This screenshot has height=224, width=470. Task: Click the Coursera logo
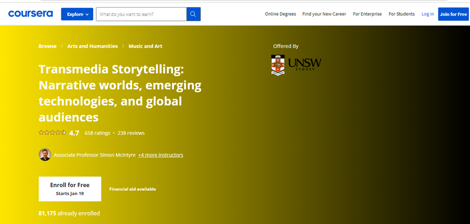click(30, 14)
